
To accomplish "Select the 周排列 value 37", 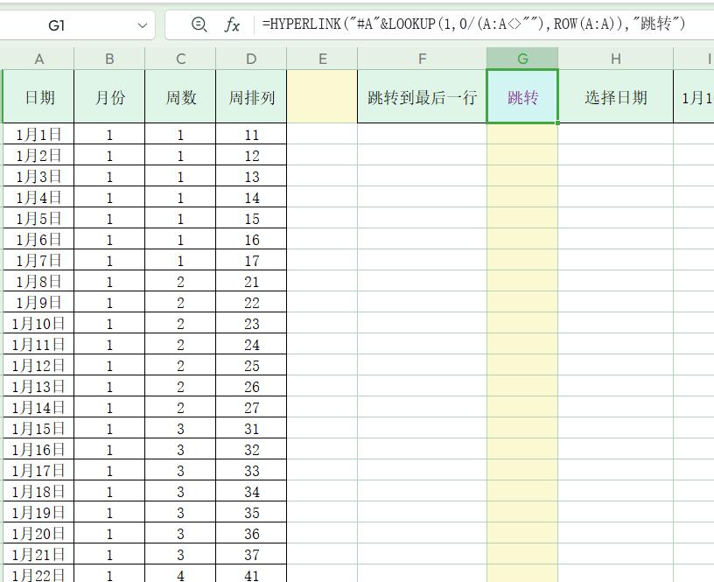I will pos(251,554).
